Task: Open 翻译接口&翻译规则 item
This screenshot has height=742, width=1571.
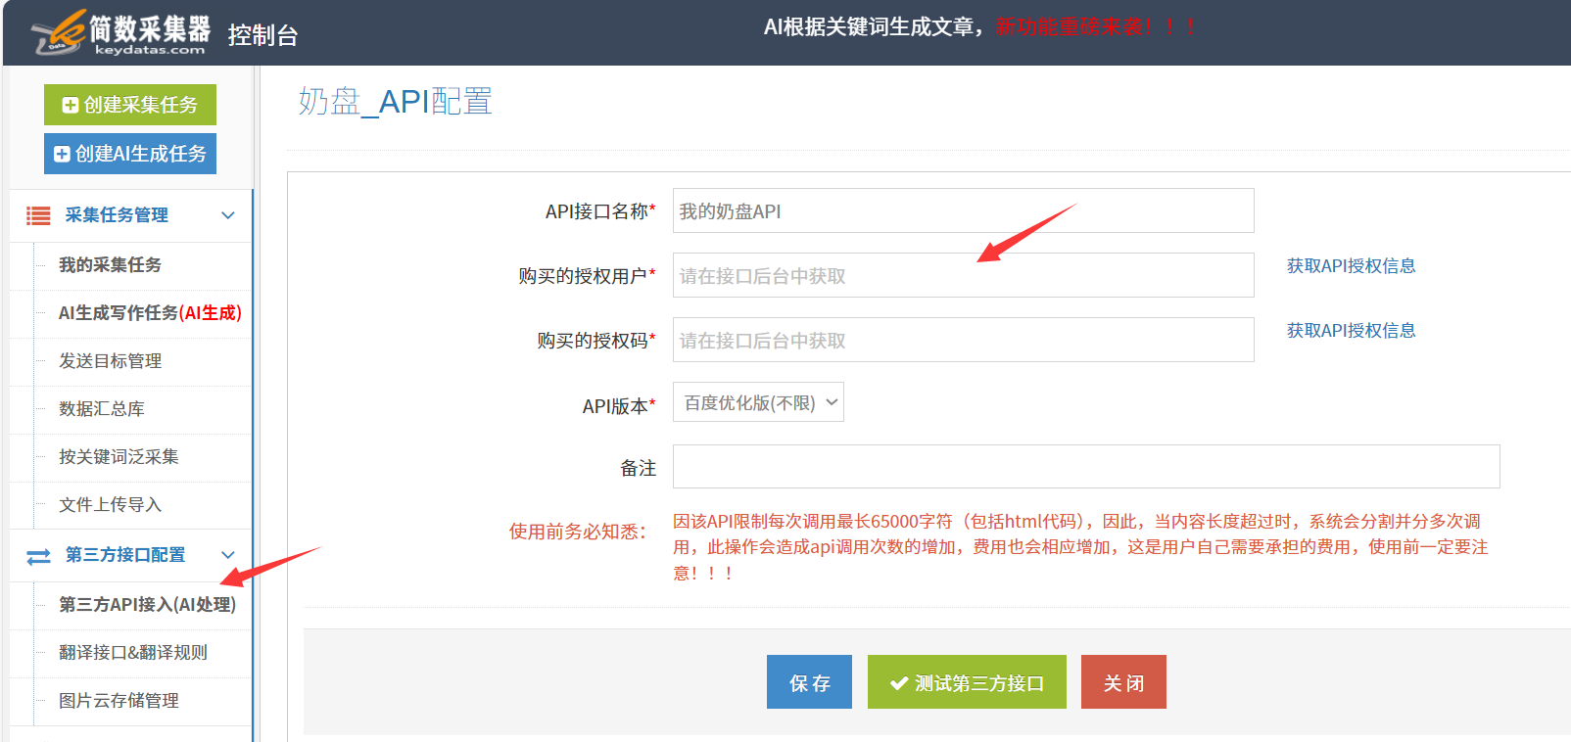Action: [x=133, y=653]
